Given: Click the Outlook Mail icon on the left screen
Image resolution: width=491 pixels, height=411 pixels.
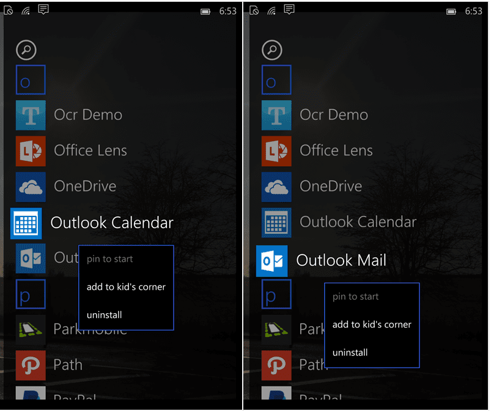Looking at the screenshot, I should click(x=31, y=259).
